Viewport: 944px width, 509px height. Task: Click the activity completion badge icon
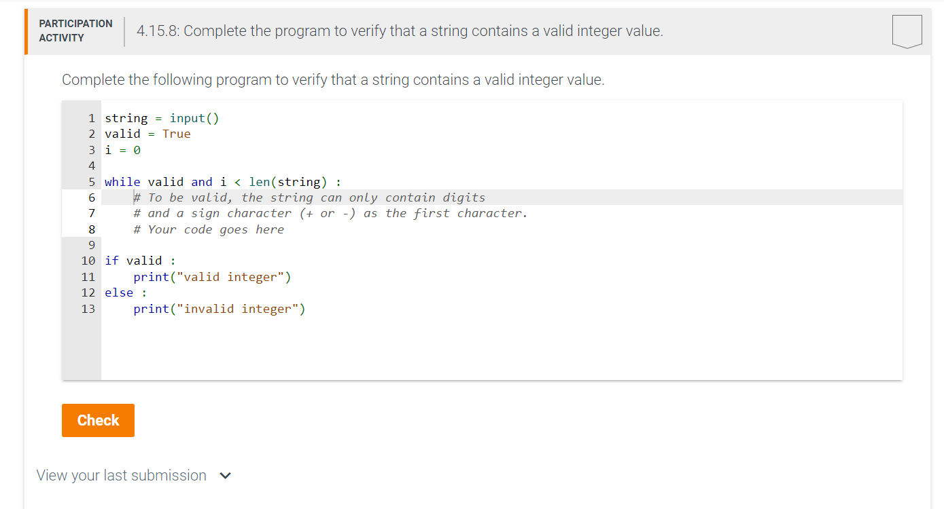point(907,31)
